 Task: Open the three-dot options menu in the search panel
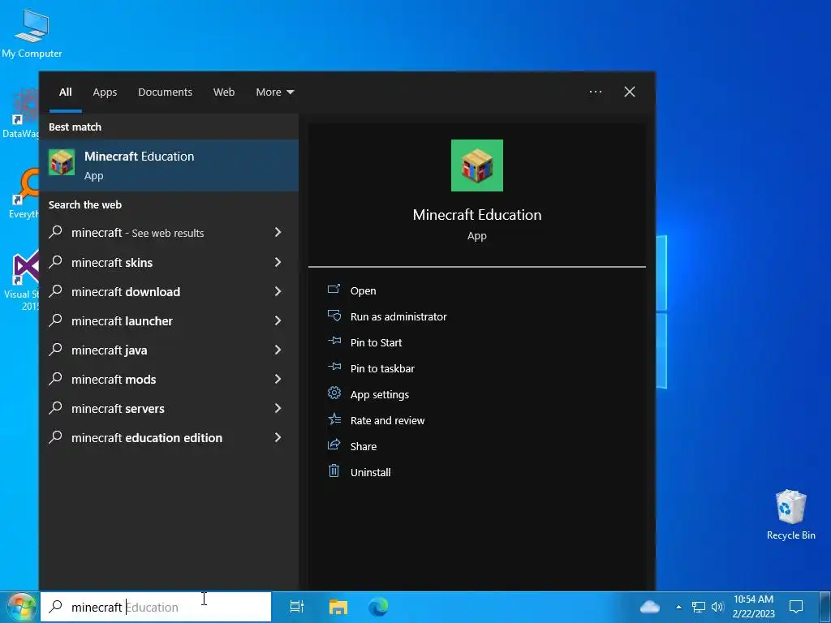[595, 92]
